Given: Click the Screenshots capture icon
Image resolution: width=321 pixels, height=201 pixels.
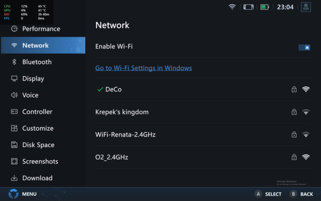Looking at the screenshot, I should click(14, 162).
